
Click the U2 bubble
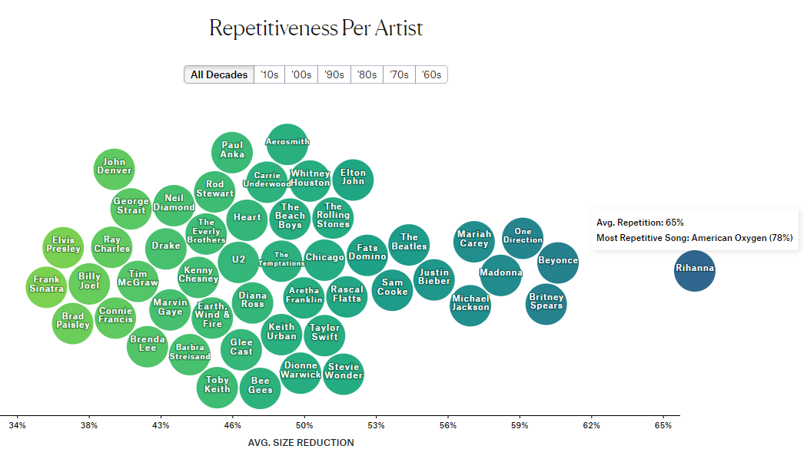[239, 260]
